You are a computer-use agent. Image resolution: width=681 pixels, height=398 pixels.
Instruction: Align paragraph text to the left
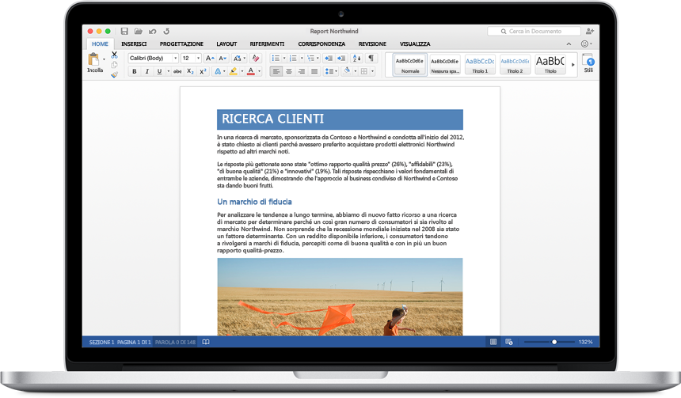(276, 72)
